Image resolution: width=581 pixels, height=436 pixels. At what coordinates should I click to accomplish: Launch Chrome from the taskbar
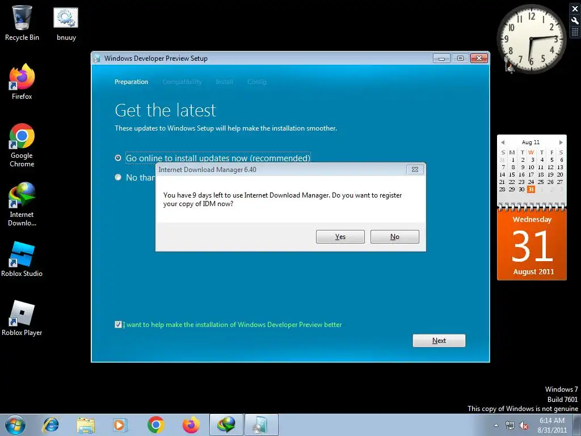pyautogui.click(x=155, y=425)
